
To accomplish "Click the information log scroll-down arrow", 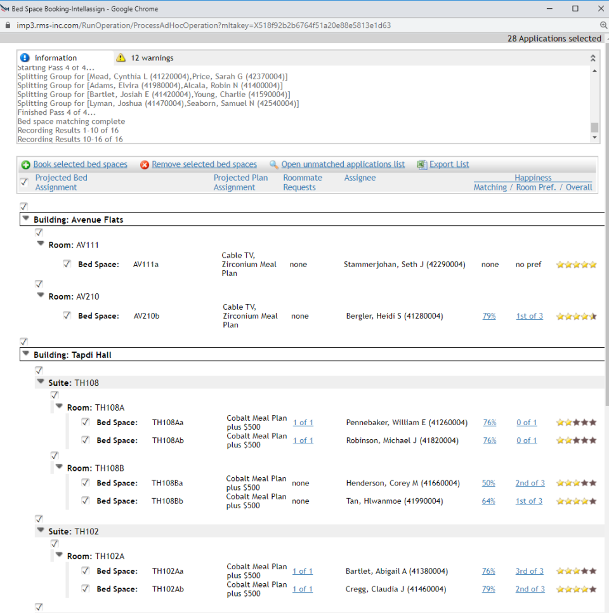I will point(594,138).
